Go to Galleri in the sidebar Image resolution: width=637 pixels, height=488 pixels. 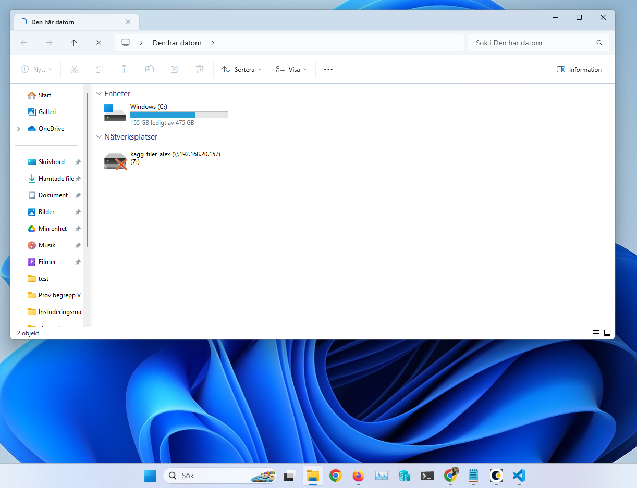pos(47,112)
